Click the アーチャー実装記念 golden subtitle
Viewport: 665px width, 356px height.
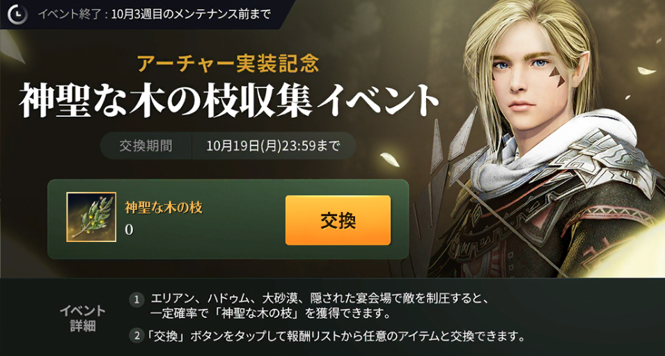tap(228, 63)
